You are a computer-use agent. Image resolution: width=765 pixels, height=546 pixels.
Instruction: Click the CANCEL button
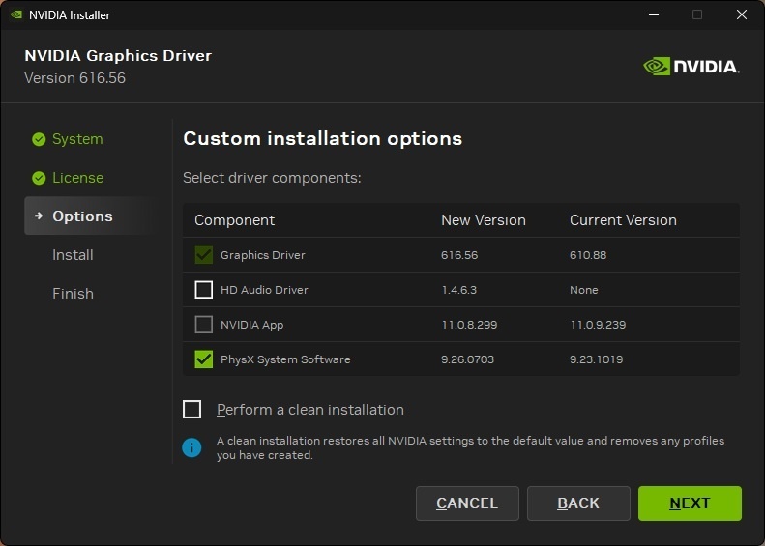(467, 503)
